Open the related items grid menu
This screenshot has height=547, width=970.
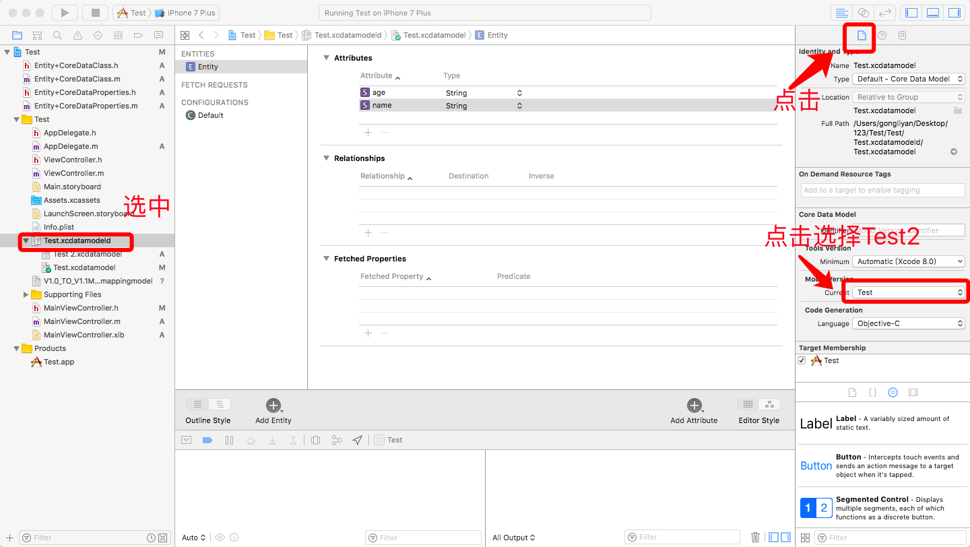tap(185, 35)
